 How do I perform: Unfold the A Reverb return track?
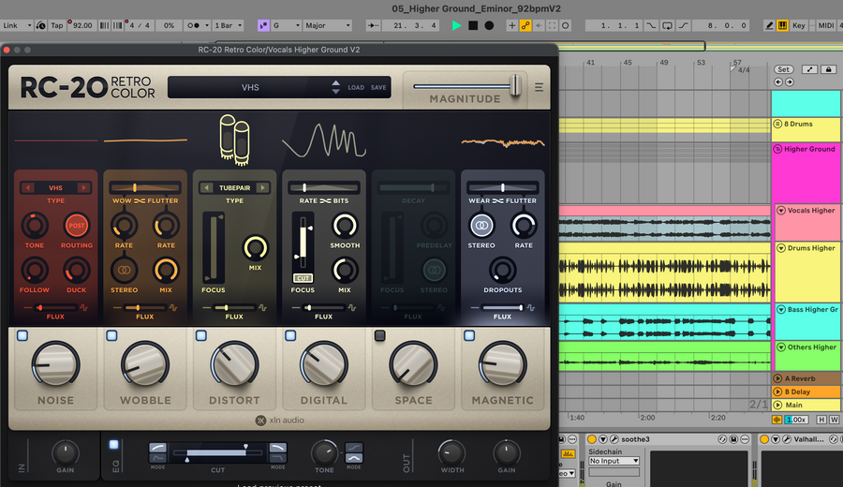(x=777, y=378)
